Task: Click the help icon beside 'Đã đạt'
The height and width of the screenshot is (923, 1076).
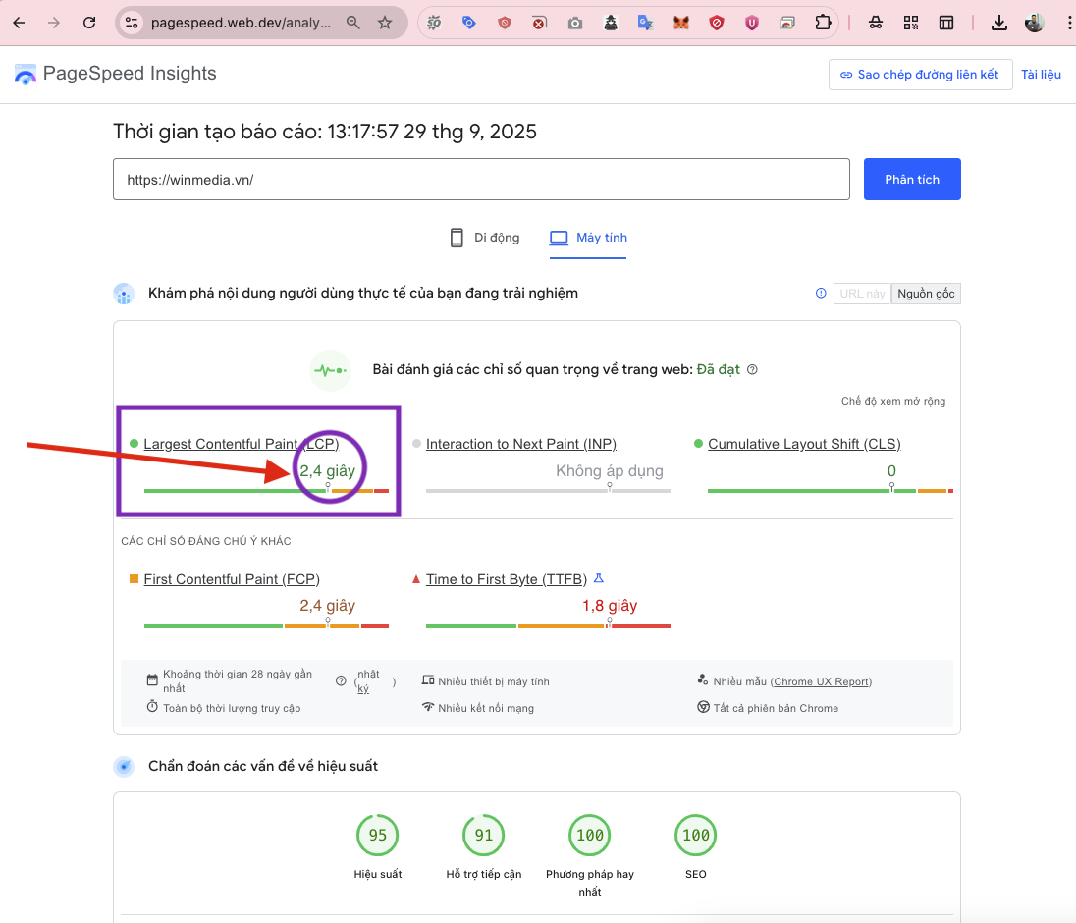Action: click(752, 370)
